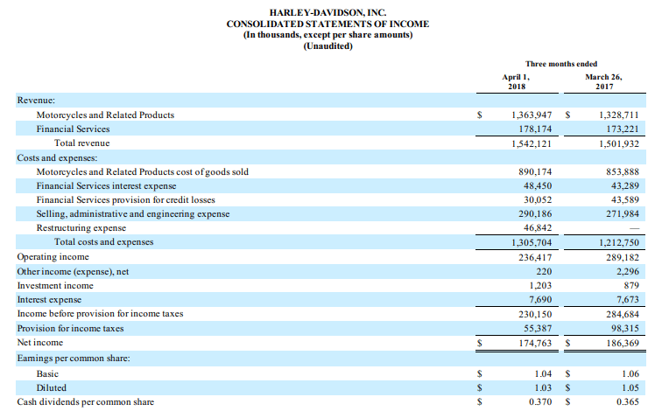Select the 2,296 value
The height and width of the screenshot is (418, 662).
coord(628,272)
